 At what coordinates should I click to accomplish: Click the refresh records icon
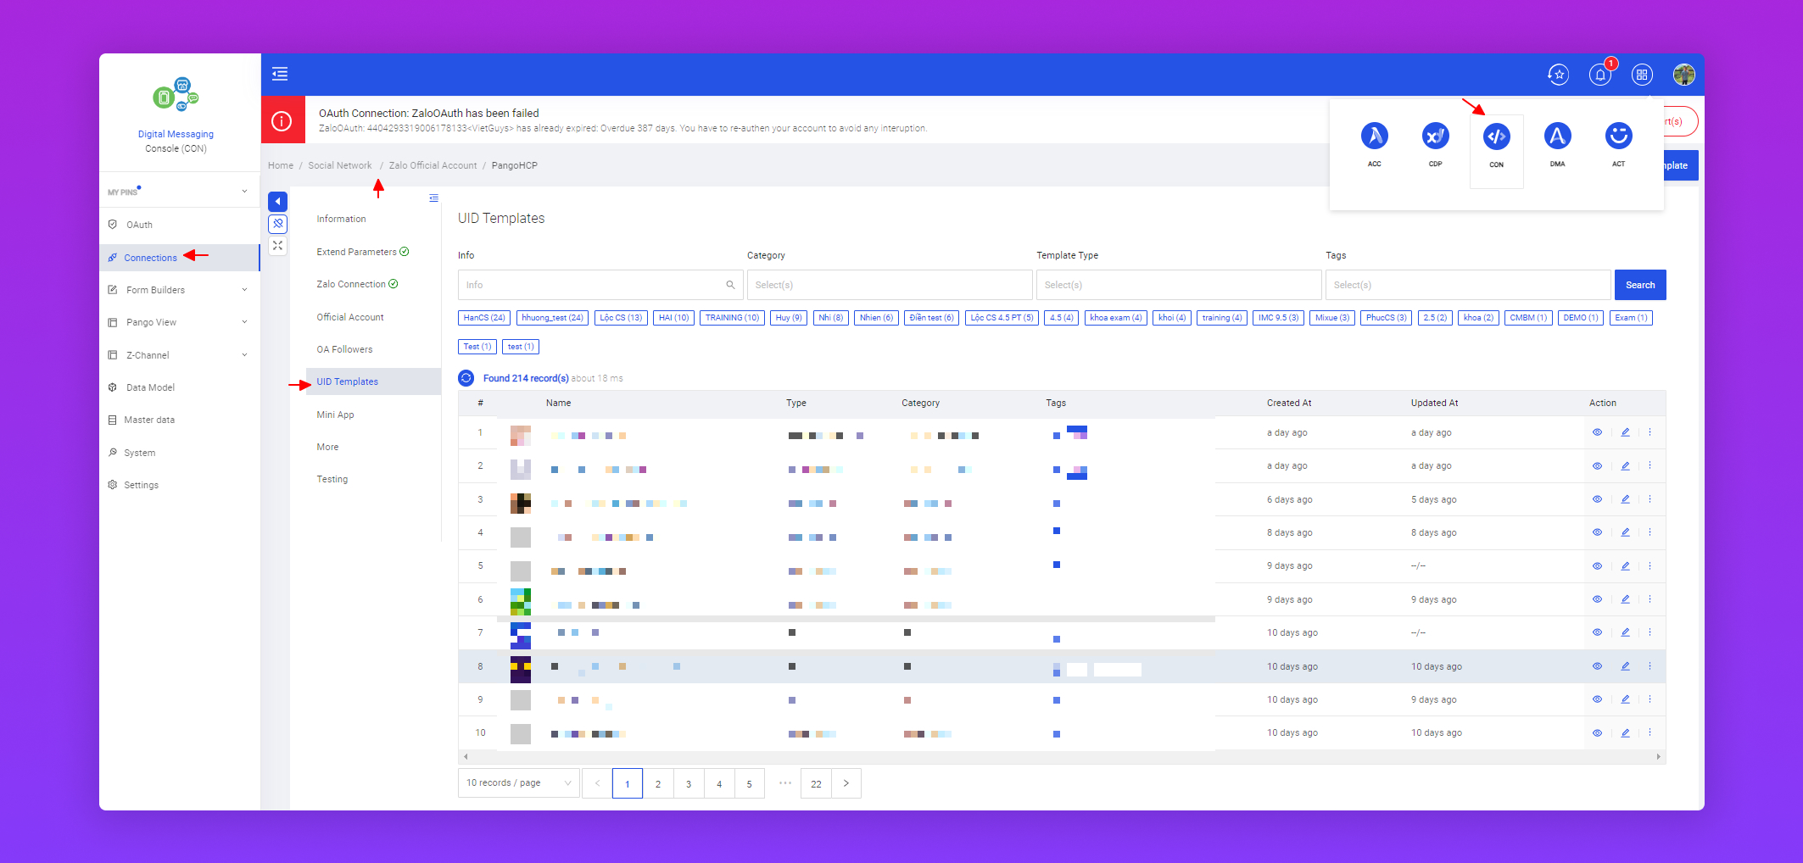[466, 378]
